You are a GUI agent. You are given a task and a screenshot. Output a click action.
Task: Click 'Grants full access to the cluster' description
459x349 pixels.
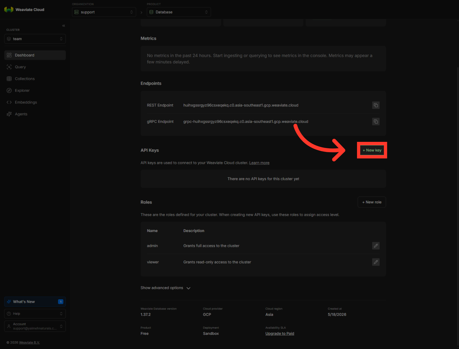211,246
